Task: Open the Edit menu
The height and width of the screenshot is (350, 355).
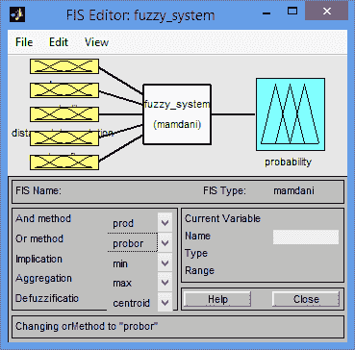Action: pyautogui.click(x=59, y=42)
